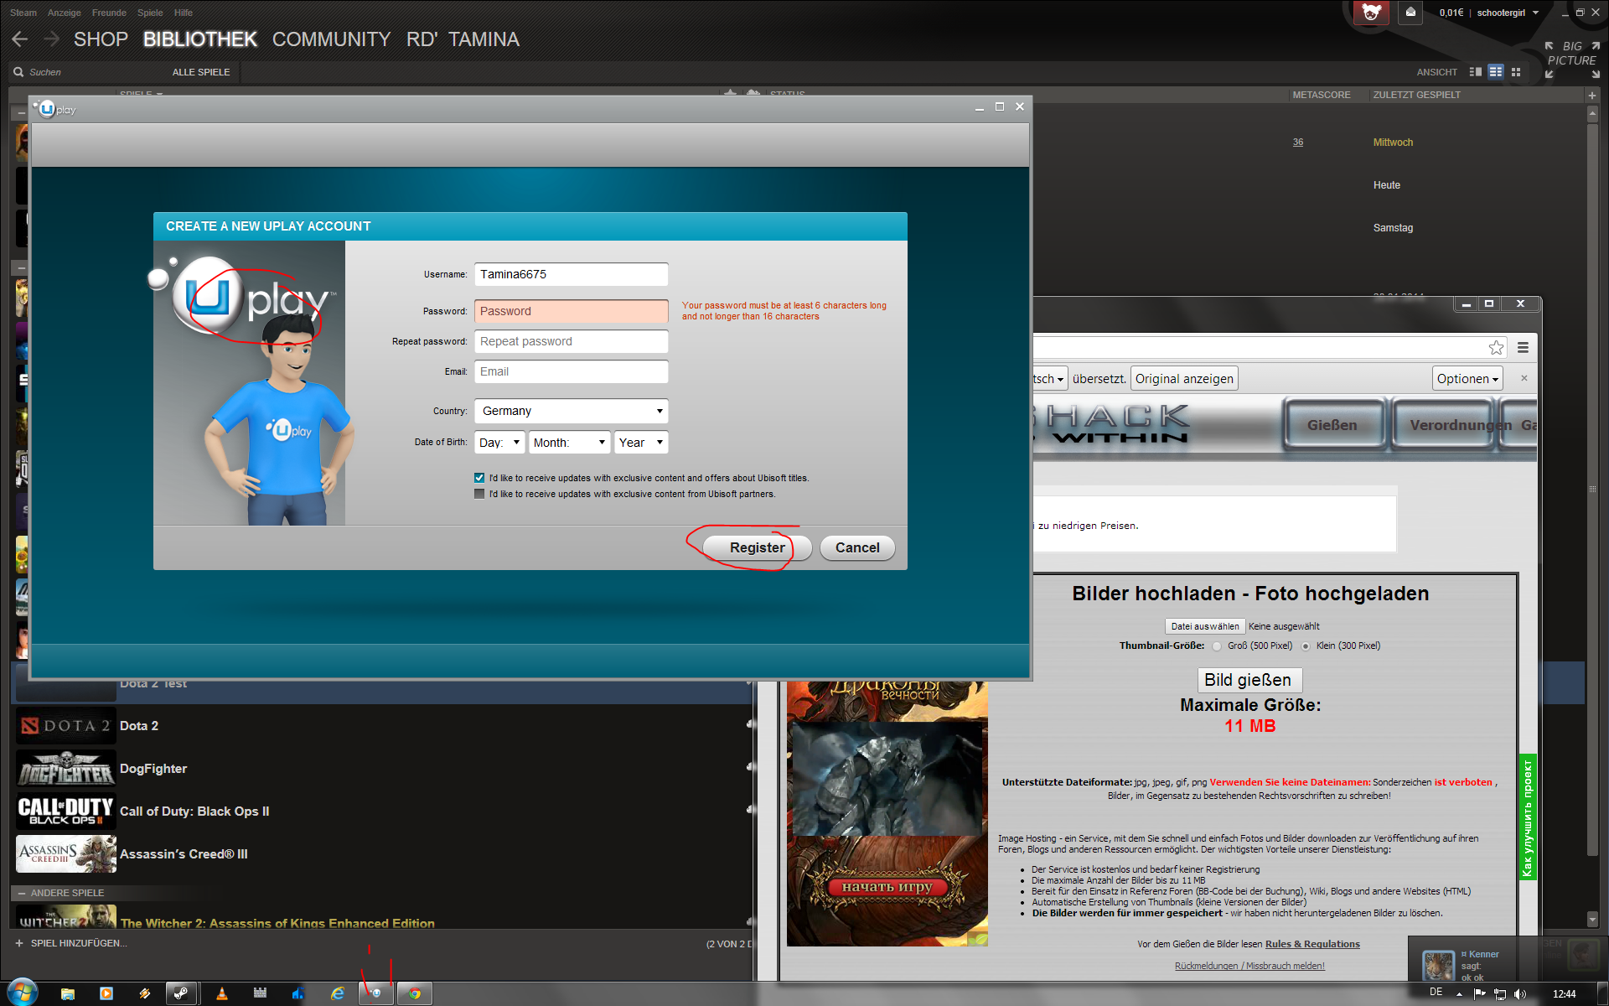Check Ubisoft partners updates checkbox
Screen dimensions: 1609x1006
(479, 494)
